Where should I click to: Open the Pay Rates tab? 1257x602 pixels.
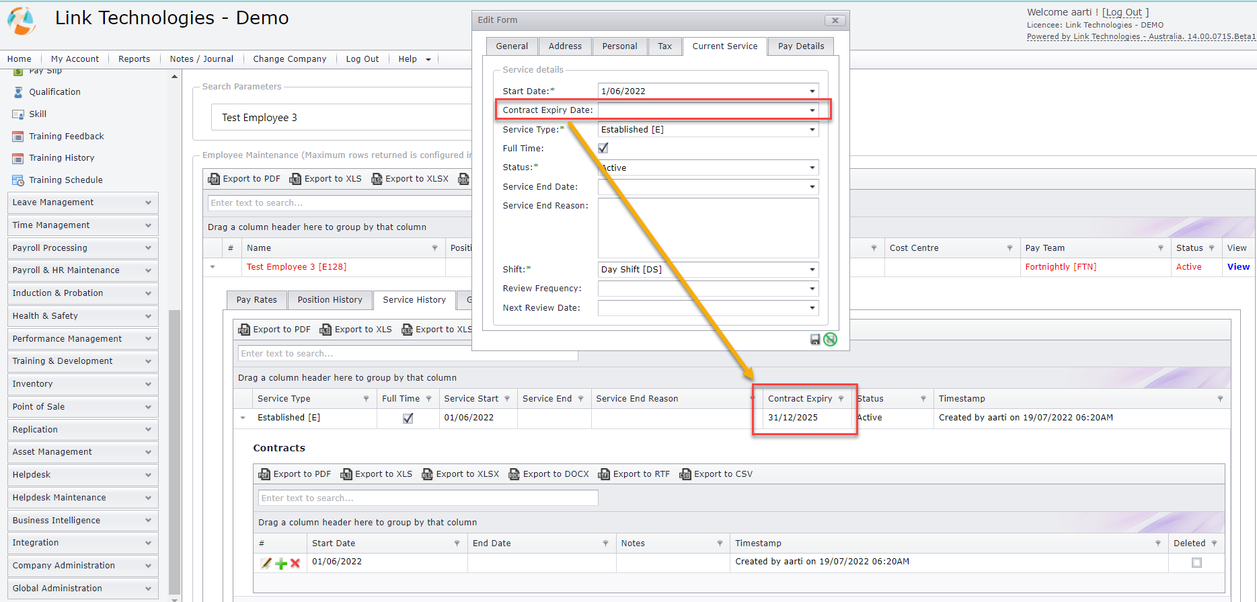[x=256, y=300]
